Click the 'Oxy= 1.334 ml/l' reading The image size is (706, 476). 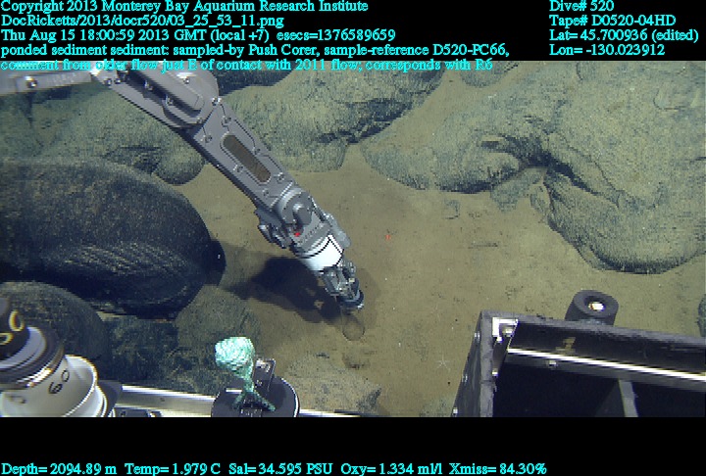click(391, 469)
